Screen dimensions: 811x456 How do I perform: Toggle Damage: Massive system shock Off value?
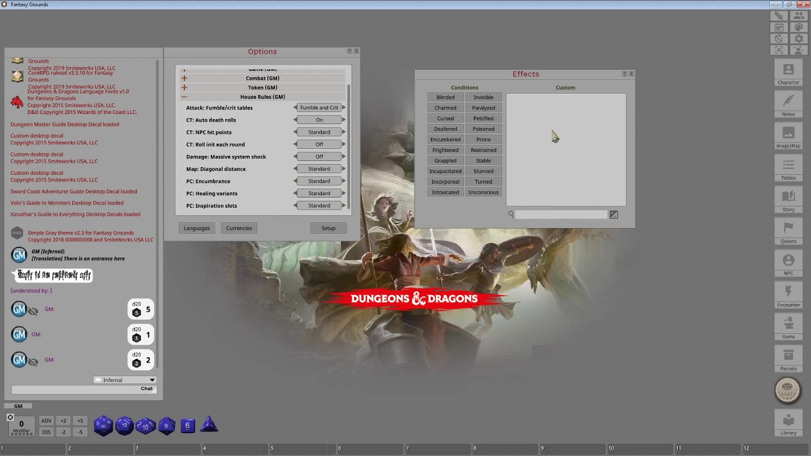(x=319, y=156)
